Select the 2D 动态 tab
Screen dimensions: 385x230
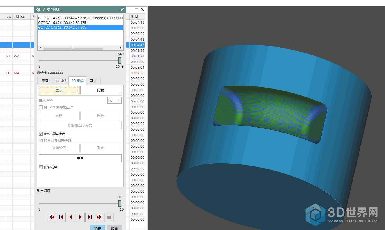click(77, 81)
